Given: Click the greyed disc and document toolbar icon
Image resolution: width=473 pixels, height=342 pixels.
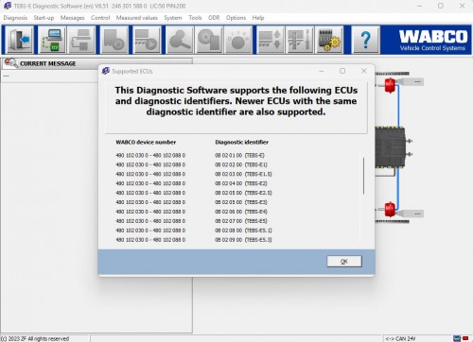Looking at the screenshot, I should pos(209,40).
